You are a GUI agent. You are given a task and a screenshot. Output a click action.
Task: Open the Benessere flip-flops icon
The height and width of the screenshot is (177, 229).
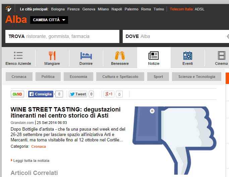click(120, 56)
